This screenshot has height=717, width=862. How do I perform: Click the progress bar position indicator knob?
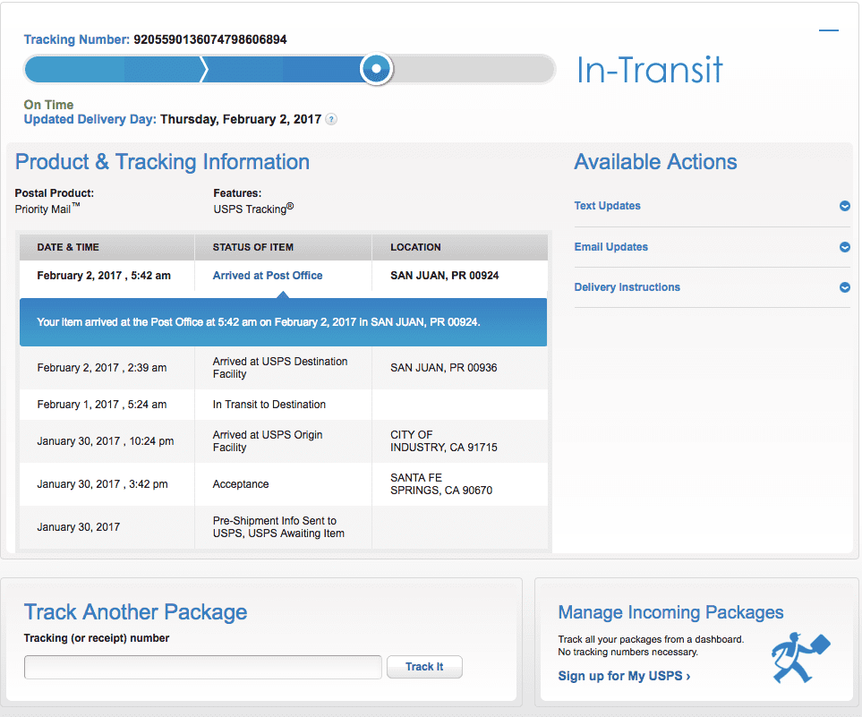377,69
